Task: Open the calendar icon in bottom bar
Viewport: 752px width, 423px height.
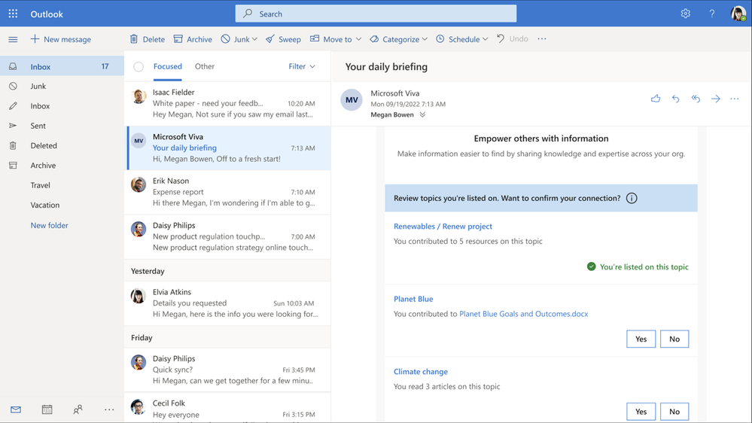Action: coord(47,409)
